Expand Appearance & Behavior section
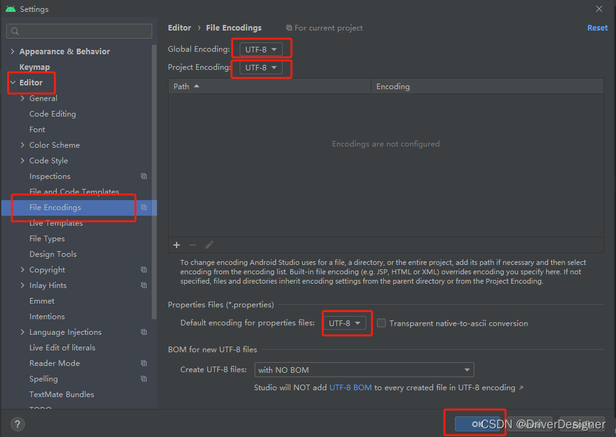The image size is (616, 437). [12, 51]
